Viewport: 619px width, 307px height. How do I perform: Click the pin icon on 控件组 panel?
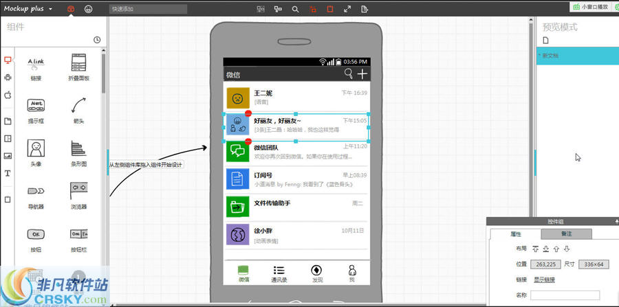click(617, 221)
